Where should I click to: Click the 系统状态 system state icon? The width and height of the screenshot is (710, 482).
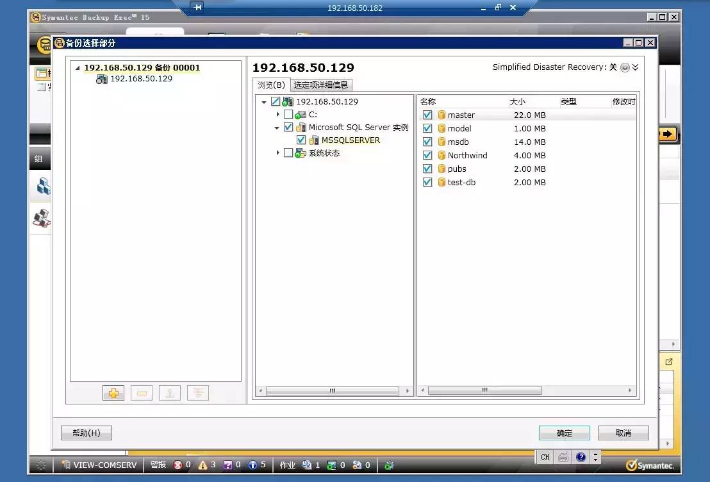point(301,153)
